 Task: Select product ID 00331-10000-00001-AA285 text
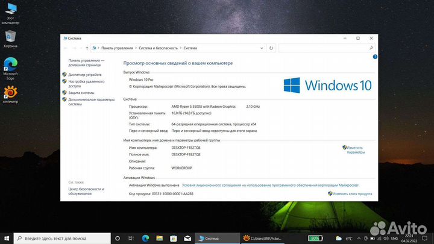pyautogui.click(x=172, y=194)
